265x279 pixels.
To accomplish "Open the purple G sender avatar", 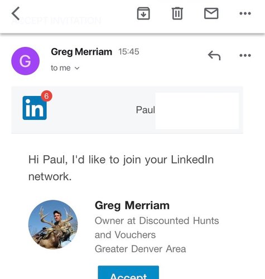I will coord(25,61).
